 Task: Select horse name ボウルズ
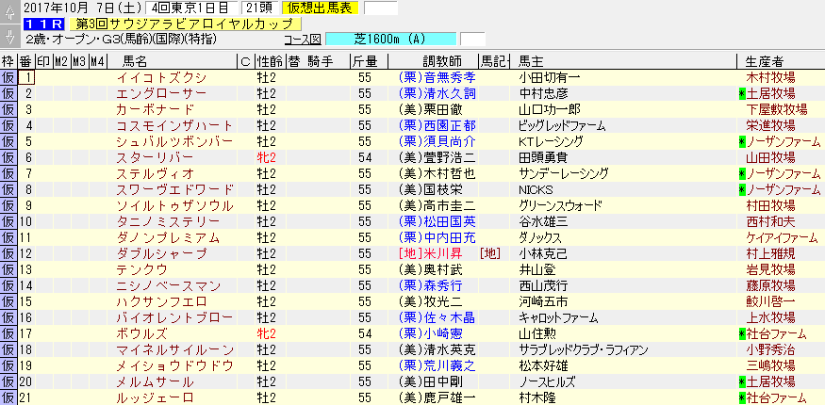point(141,333)
